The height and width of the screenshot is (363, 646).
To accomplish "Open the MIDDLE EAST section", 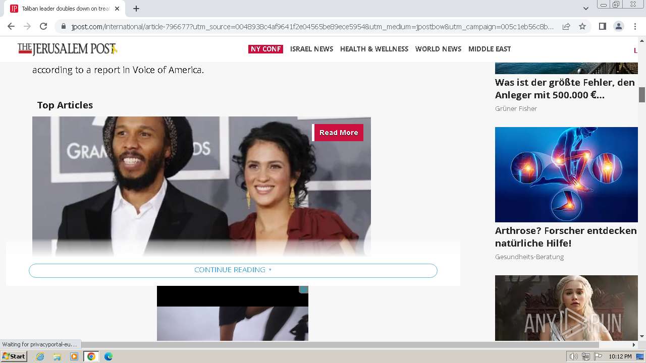I will pos(490,49).
